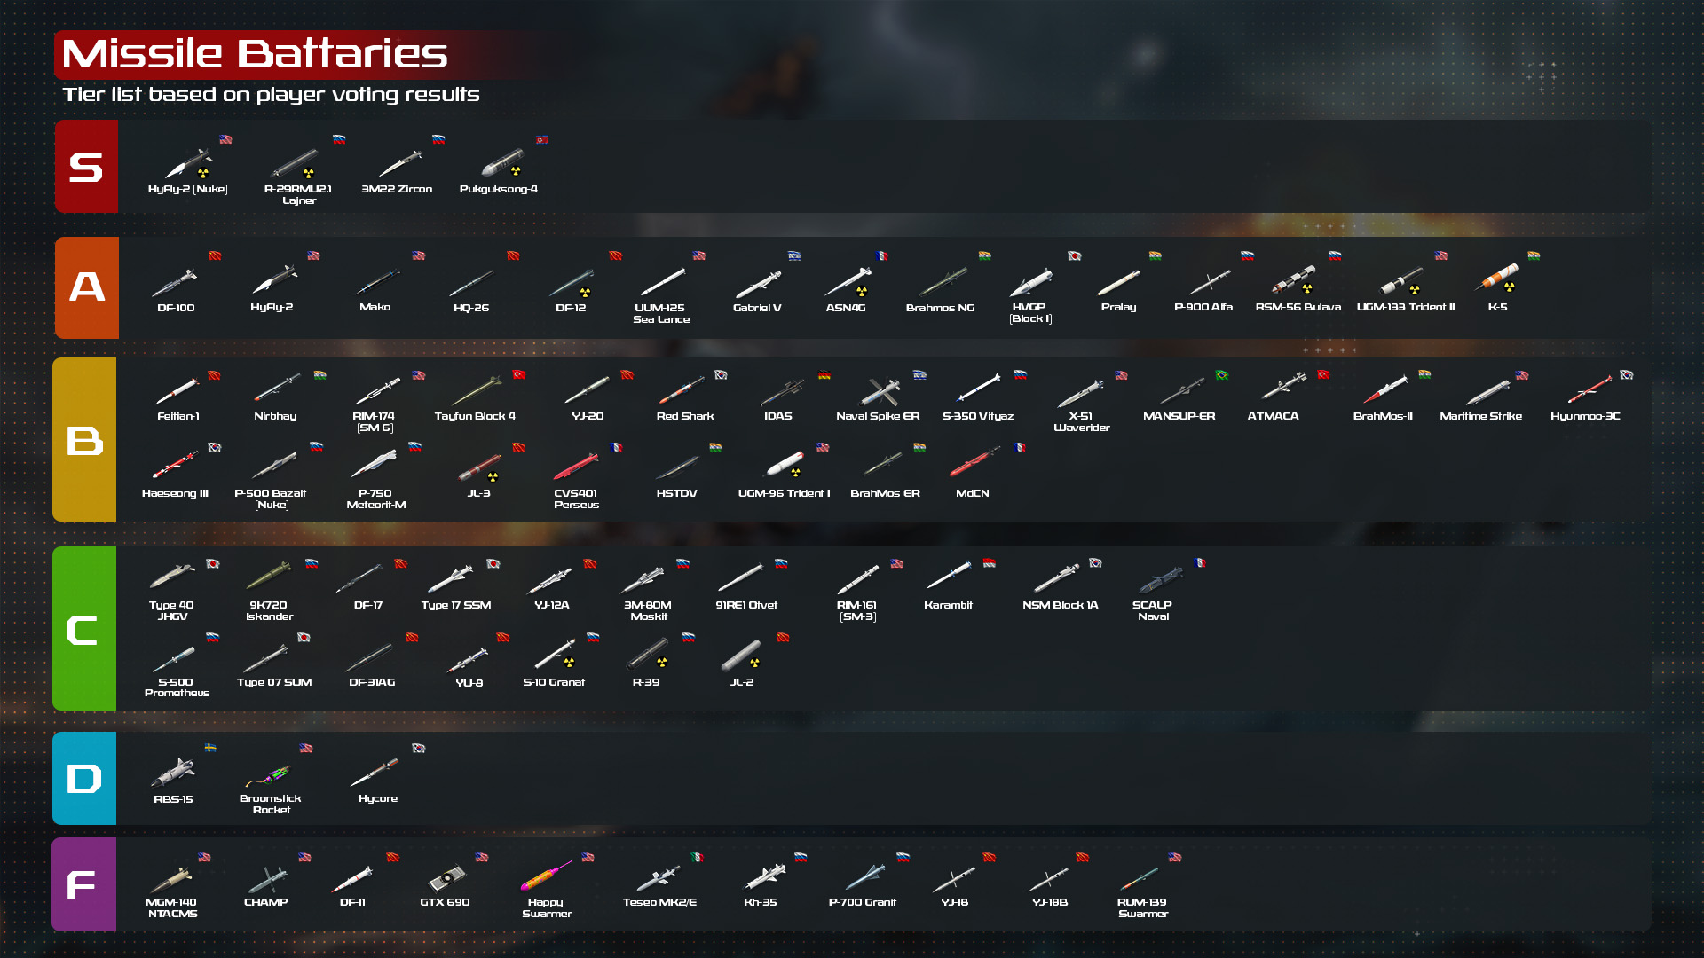The image size is (1704, 958).
Task: Select the 9K720 Iskander missile icon
Action: (x=269, y=576)
